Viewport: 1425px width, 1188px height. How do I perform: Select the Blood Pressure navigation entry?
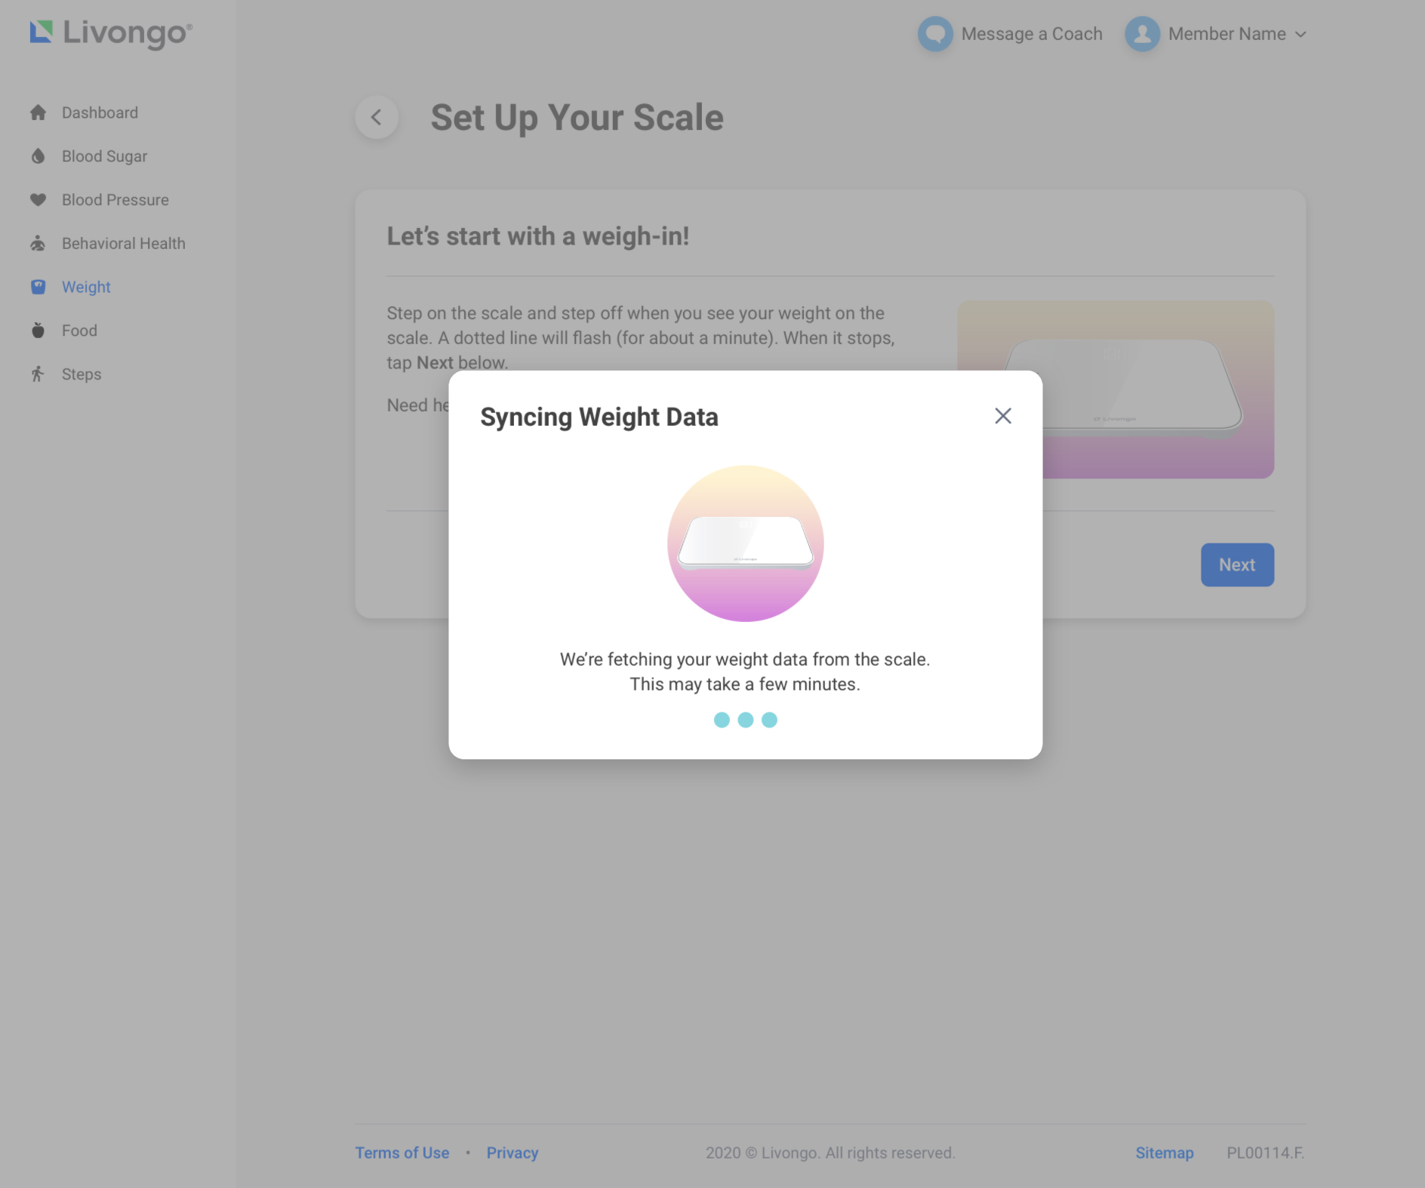(x=115, y=199)
